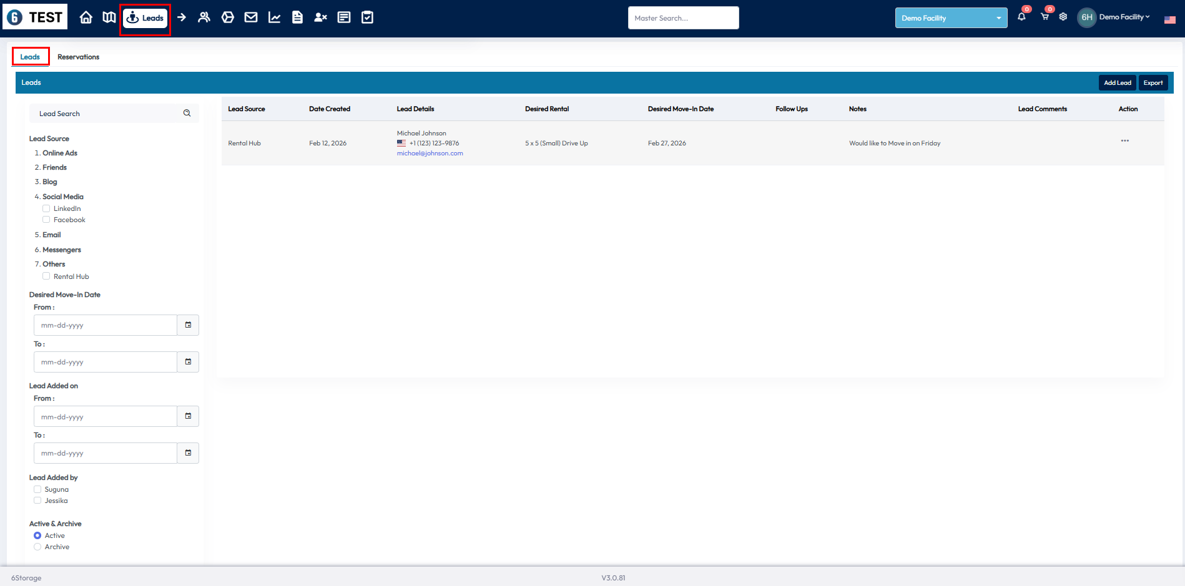1185x586 pixels.
Task: Focus the Master Search input field
Action: (x=683, y=18)
